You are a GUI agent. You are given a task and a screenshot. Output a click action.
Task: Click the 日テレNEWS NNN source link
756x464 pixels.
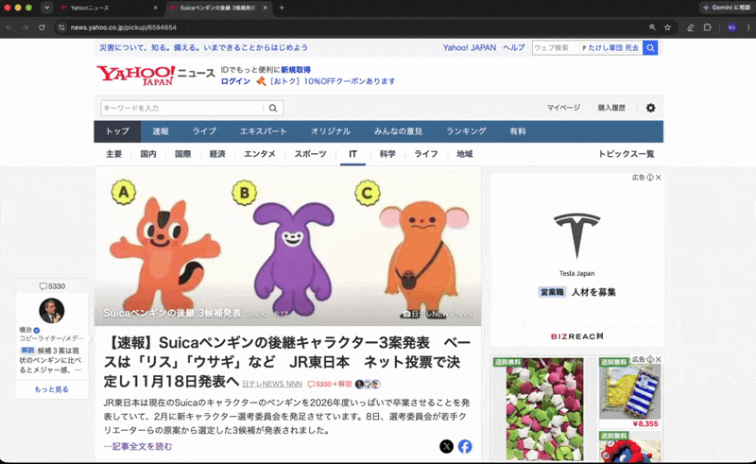pos(272,384)
